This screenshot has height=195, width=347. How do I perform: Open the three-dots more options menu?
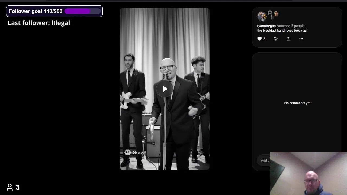[301, 39]
